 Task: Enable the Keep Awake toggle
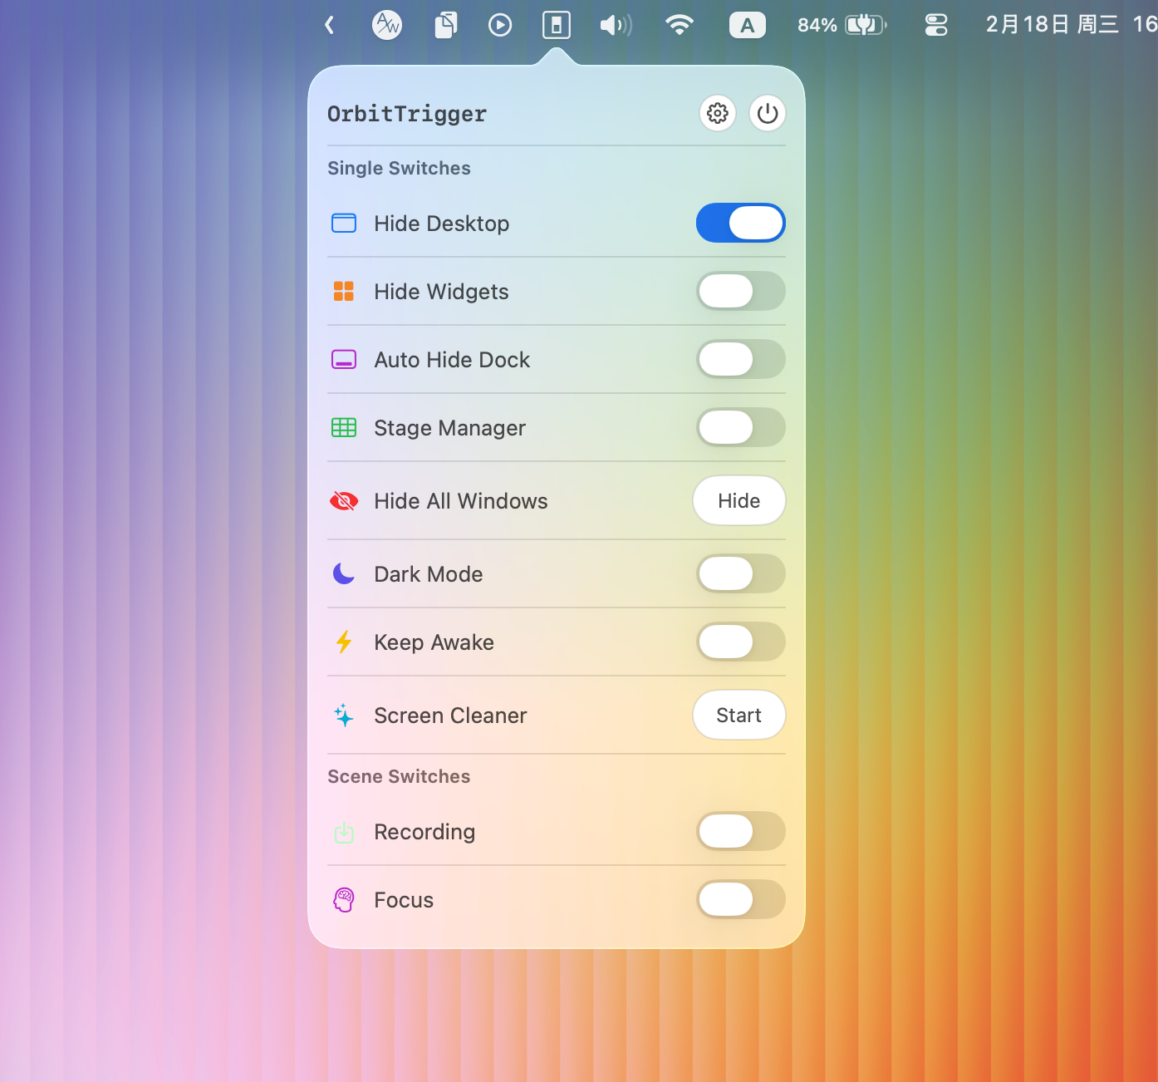click(740, 642)
